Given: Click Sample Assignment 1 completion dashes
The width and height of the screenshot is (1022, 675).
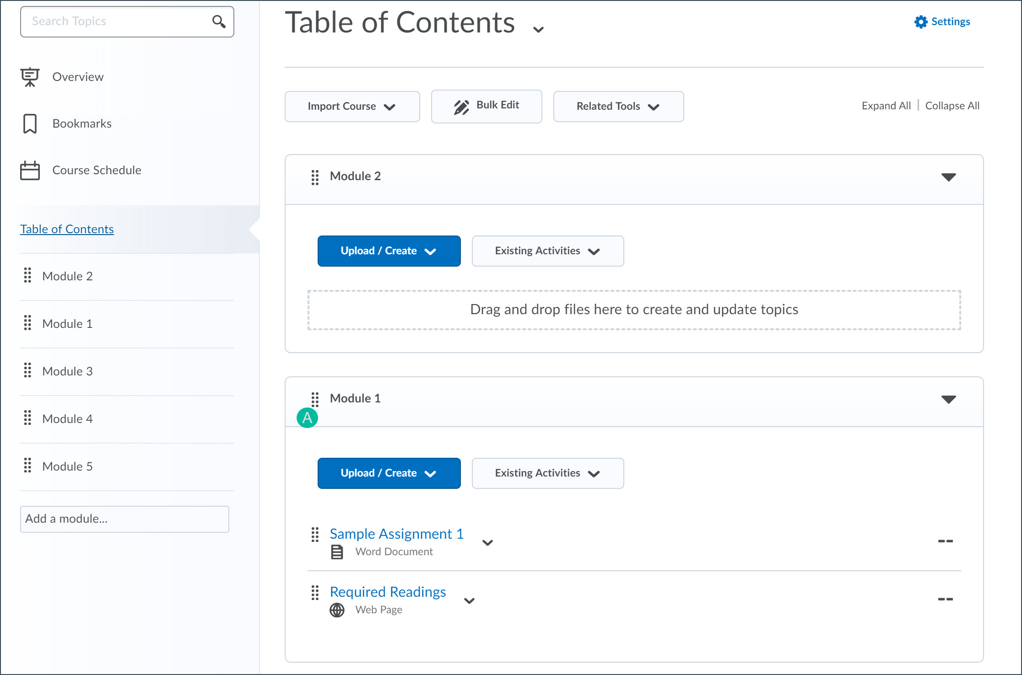Looking at the screenshot, I should [945, 541].
